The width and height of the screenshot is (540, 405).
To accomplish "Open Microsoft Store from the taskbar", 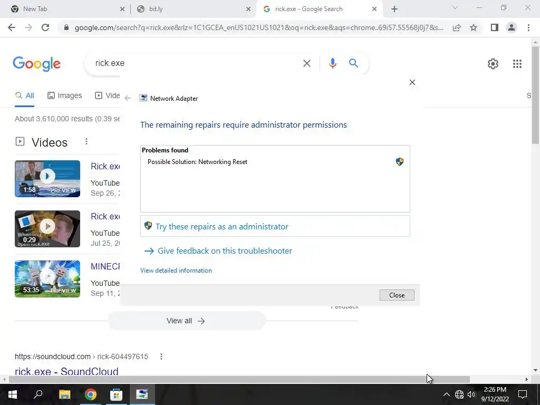I will click(x=116, y=394).
